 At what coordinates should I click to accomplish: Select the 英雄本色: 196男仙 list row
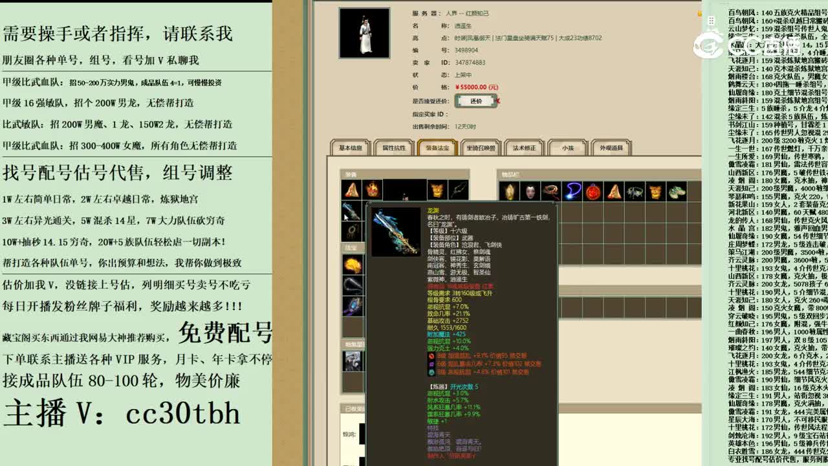[778, 444]
